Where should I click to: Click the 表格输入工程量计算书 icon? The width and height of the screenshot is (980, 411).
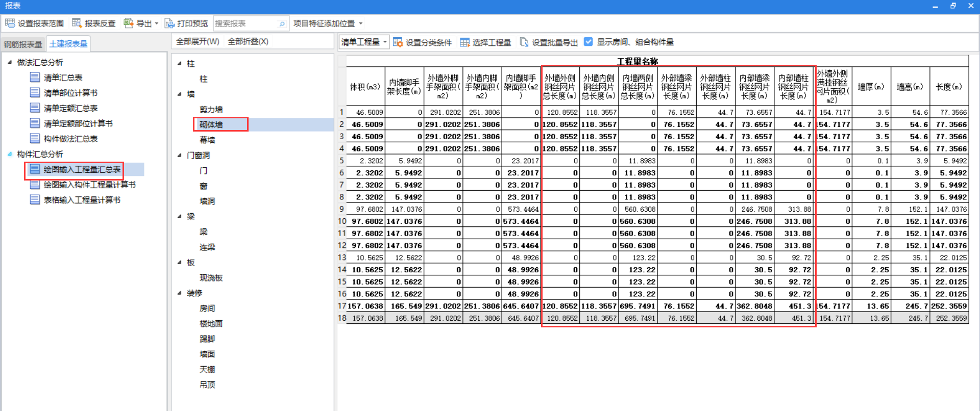pos(35,200)
